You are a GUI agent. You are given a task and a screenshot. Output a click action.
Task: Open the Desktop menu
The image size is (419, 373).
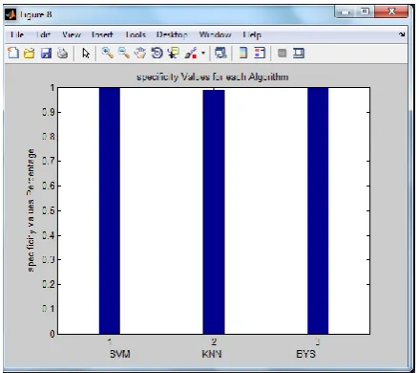[x=172, y=34]
